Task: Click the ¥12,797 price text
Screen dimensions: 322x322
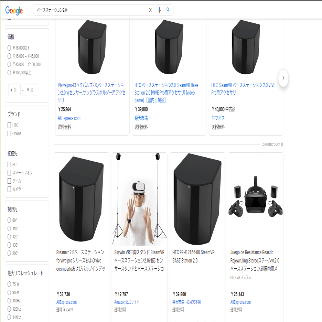Action: 121,294
